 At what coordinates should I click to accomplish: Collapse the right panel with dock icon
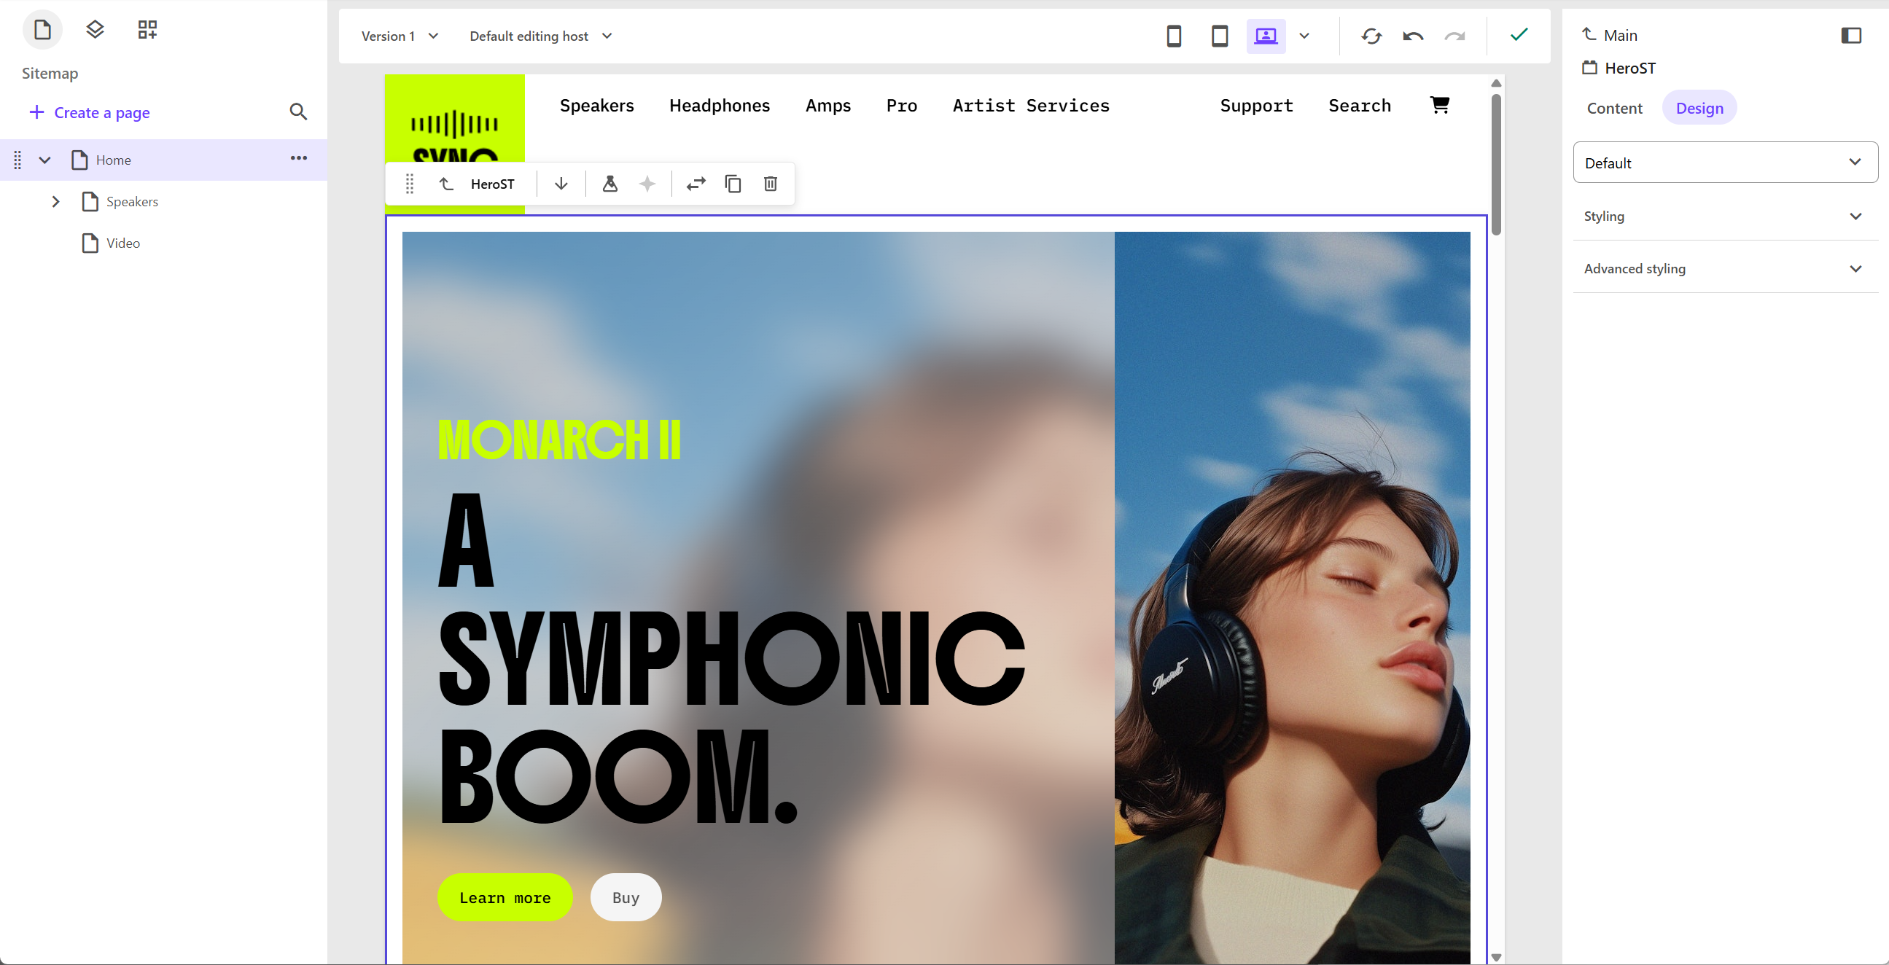1851,35
